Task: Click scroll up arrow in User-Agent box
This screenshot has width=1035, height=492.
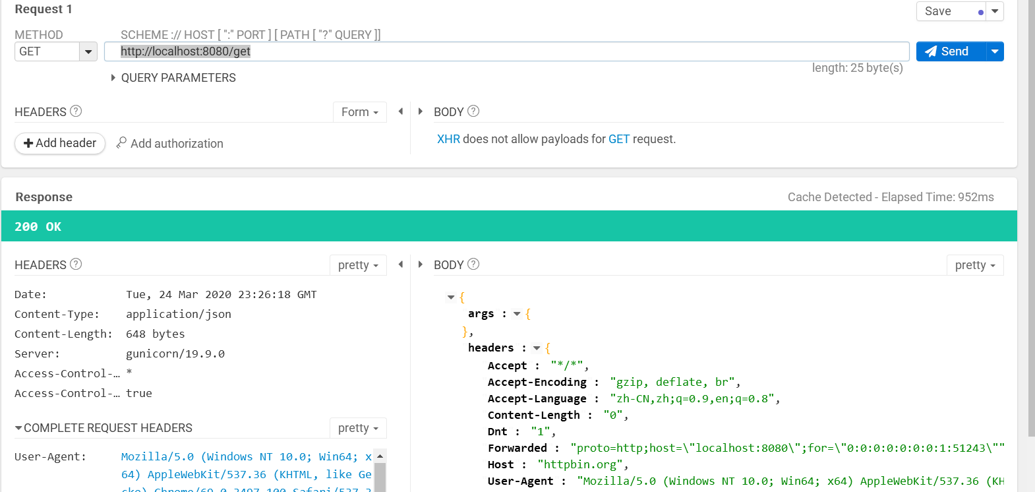Action: (x=380, y=456)
